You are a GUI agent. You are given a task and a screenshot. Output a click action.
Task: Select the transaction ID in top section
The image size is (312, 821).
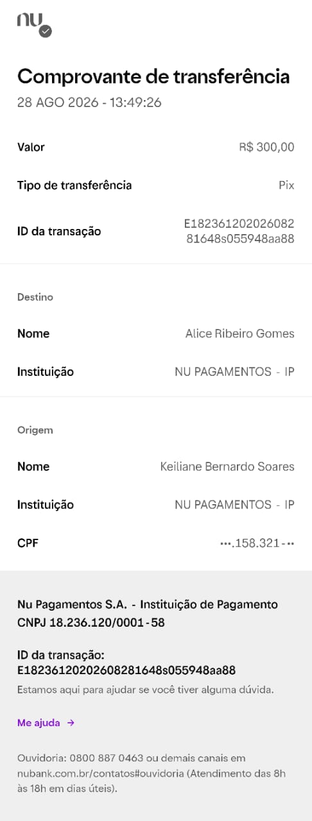(239, 232)
